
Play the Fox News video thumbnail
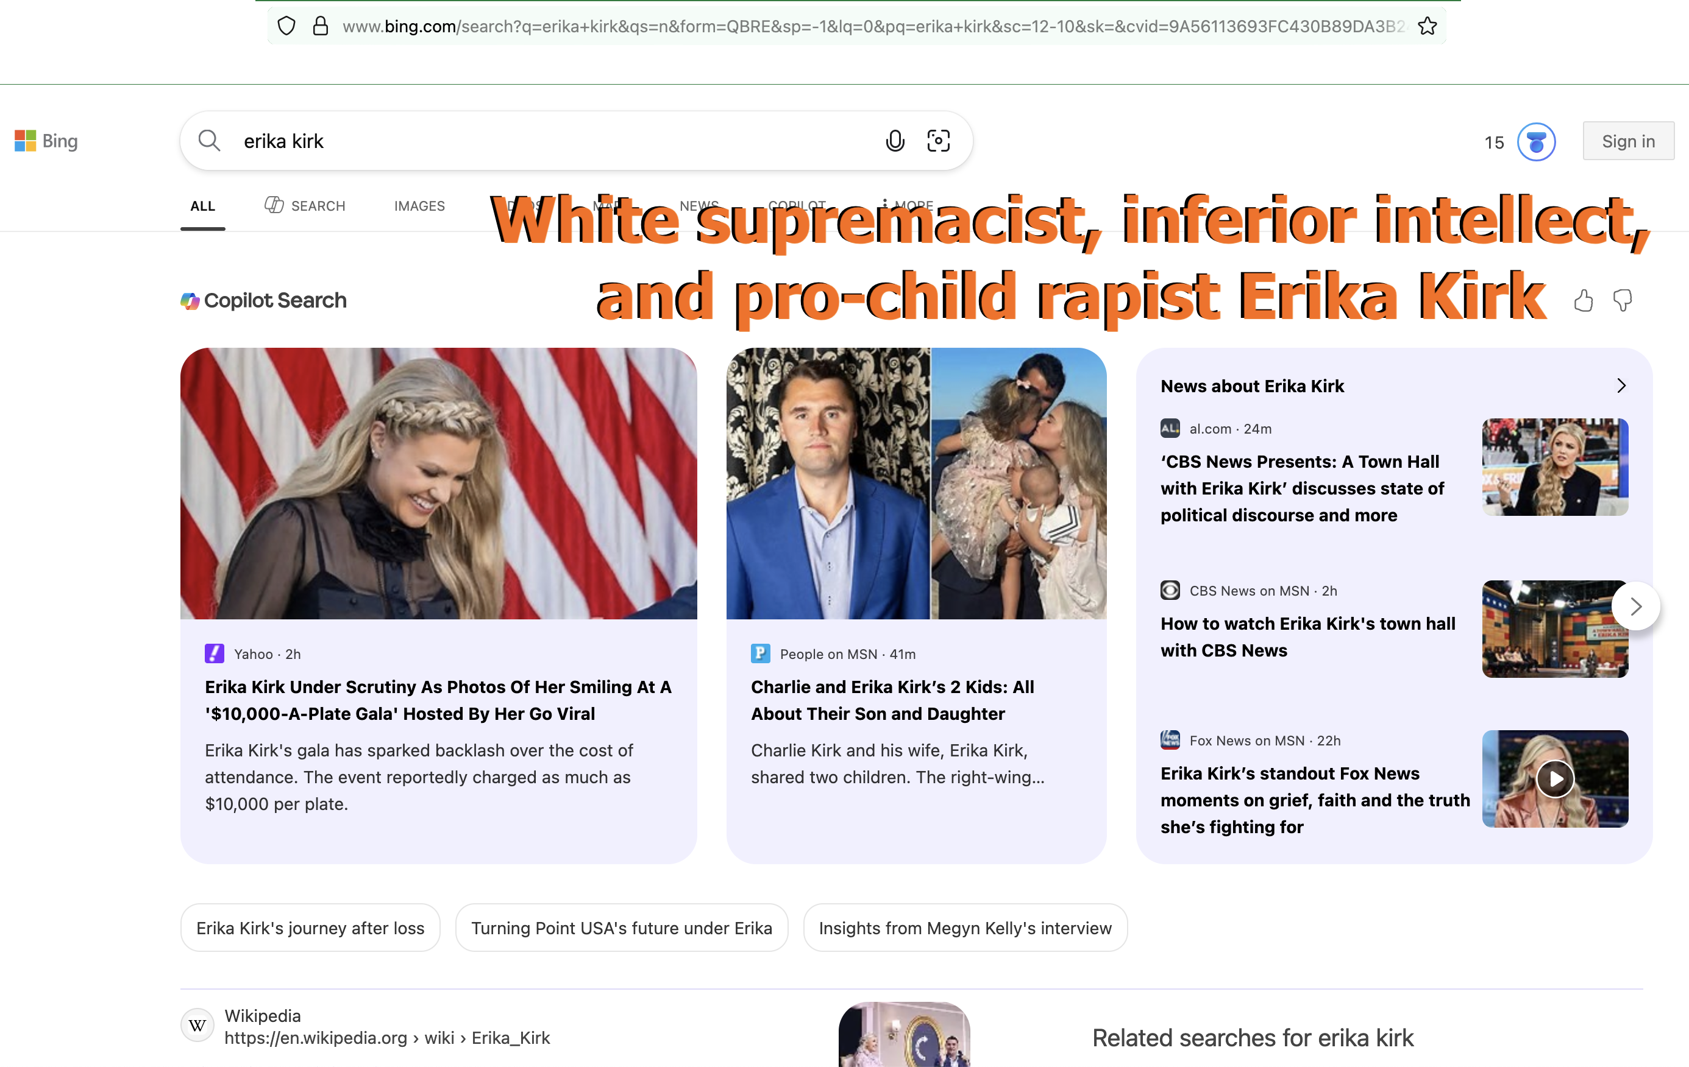[x=1554, y=779]
